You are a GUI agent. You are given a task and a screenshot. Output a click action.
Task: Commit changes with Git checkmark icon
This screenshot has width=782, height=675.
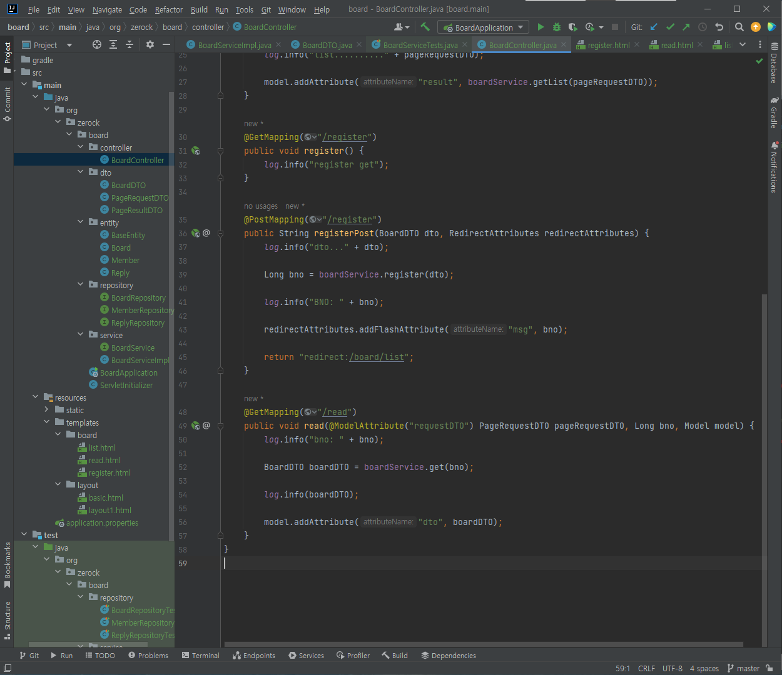click(x=671, y=27)
